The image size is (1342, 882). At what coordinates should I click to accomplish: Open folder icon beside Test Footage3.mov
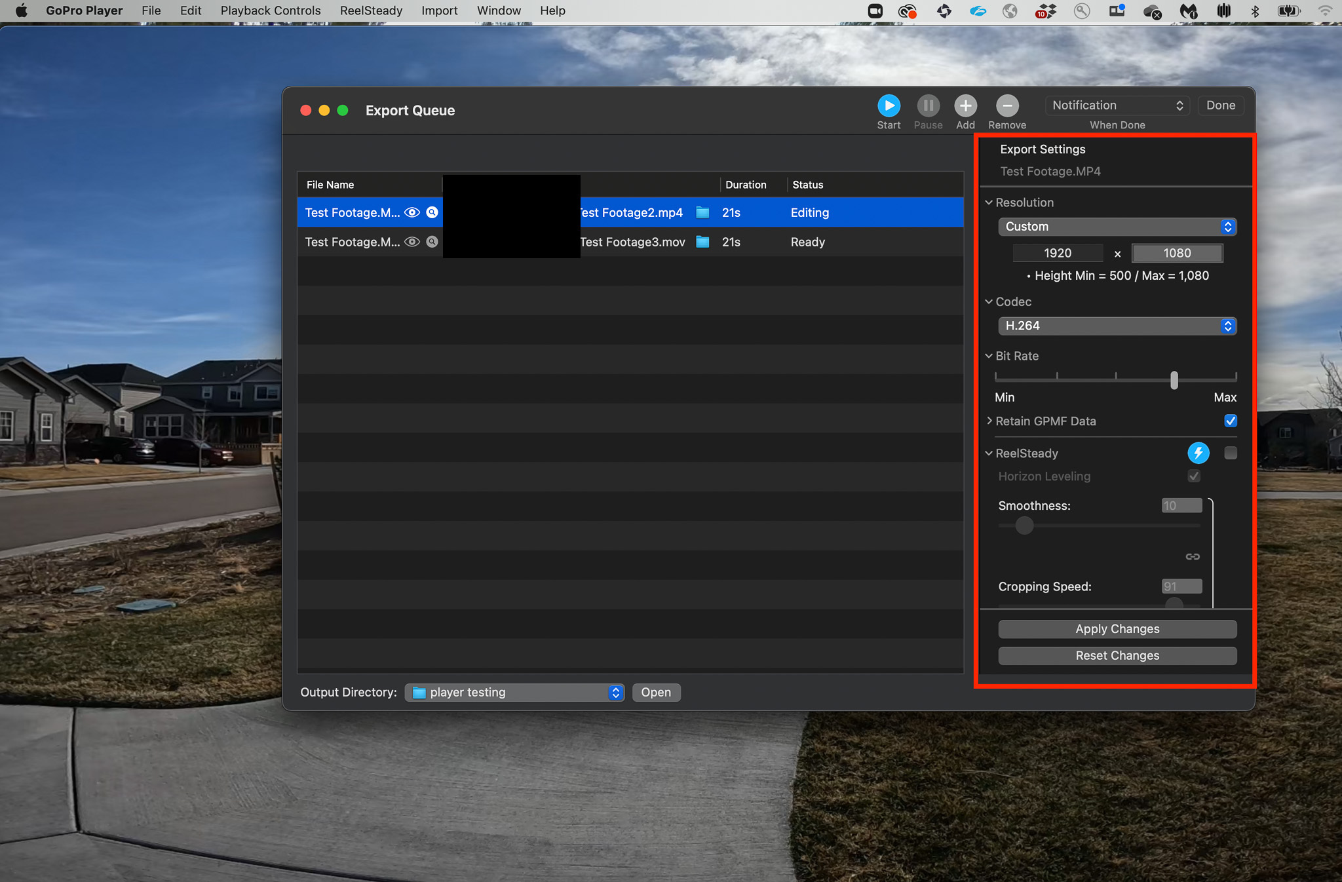(x=702, y=242)
